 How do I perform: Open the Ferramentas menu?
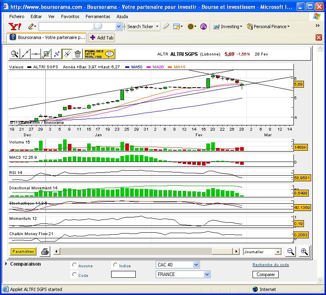pos(98,16)
